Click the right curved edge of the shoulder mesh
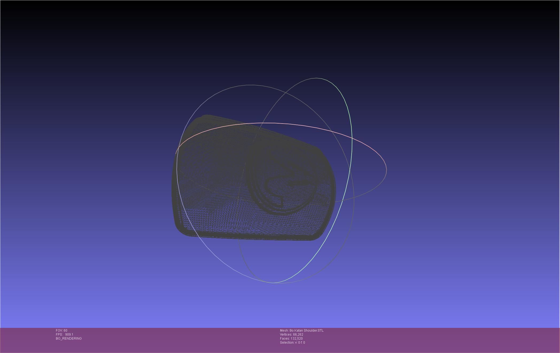560x353 pixels. (x=333, y=182)
